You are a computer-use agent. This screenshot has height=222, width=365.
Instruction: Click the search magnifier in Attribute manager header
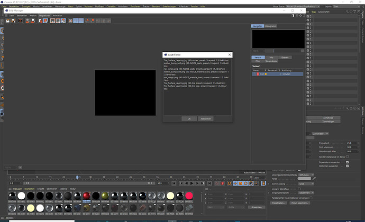tap(347, 108)
